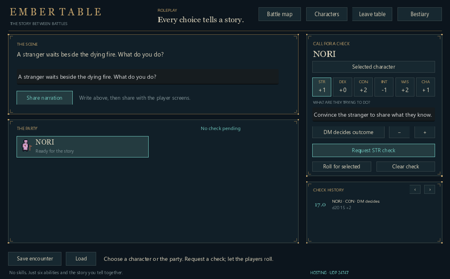The image size is (450, 279).
Task: Go to previous check history page
Action: (415, 189)
